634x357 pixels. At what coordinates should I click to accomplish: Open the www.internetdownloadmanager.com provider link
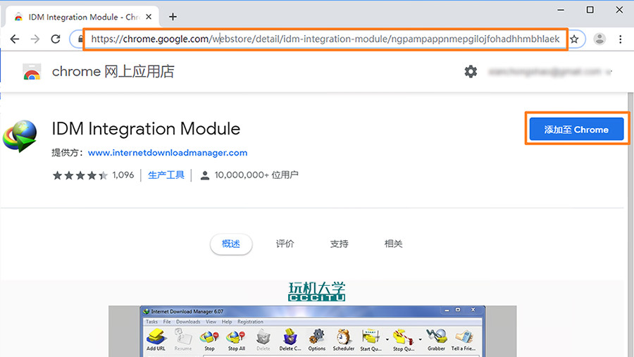(x=168, y=153)
